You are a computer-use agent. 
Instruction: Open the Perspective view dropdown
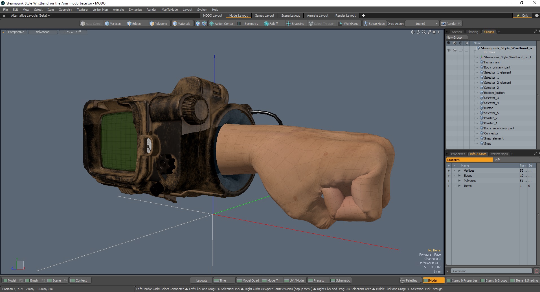(x=16, y=32)
